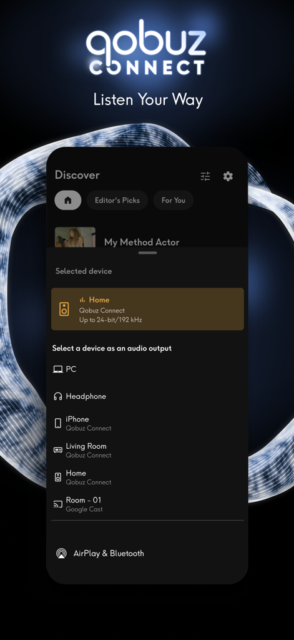The width and height of the screenshot is (294, 640).
Task: Click the orange speaker icon in selected device
Action: pyautogui.click(x=64, y=309)
